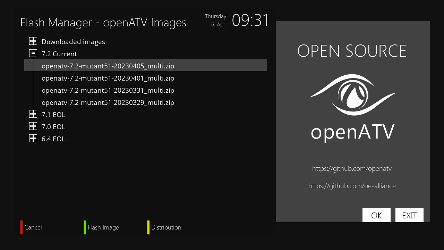Image resolution: width=444 pixels, height=250 pixels.
Task: Open the https://github.com/oe-alliance link
Action: pos(352,186)
